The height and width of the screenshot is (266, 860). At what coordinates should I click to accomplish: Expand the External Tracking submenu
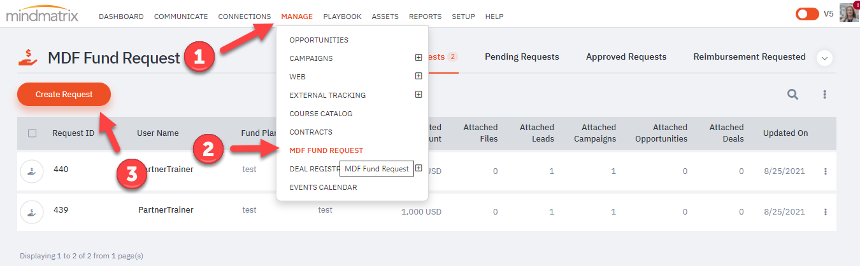point(419,95)
